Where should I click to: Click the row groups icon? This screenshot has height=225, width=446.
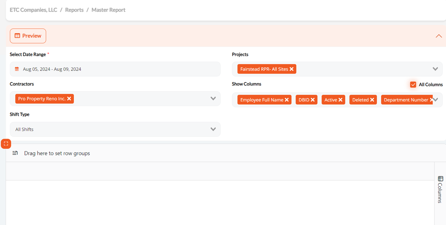tap(15, 153)
